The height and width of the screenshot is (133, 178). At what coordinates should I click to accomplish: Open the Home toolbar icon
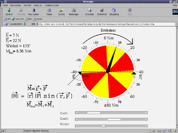49,10
